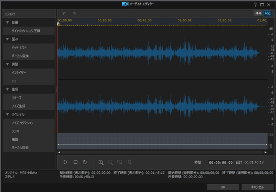Click the redo arrow icon
The height and width of the screenshot is (192, 276).
click(x=73, y=13)
